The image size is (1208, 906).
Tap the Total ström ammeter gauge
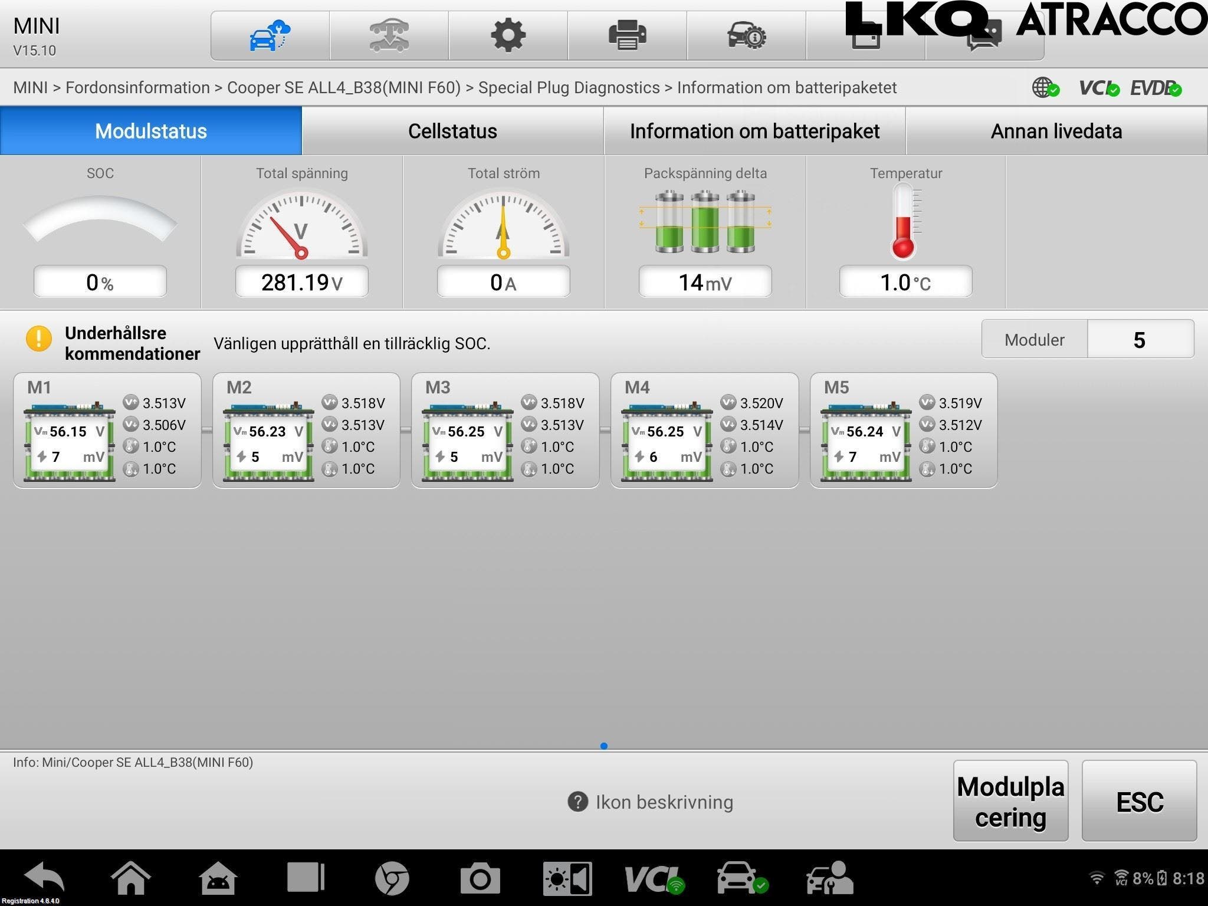click(x=503, y=224)
